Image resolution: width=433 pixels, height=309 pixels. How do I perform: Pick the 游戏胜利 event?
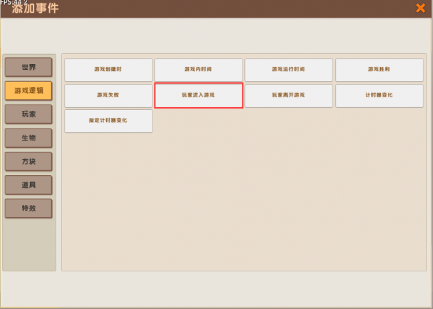pyautogui.click(x=379, y=69)
